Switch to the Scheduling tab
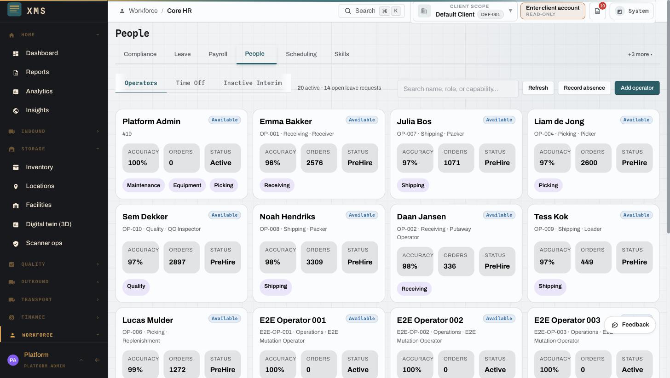The width and height of the screenshot is (670, 378). (301, 54)
